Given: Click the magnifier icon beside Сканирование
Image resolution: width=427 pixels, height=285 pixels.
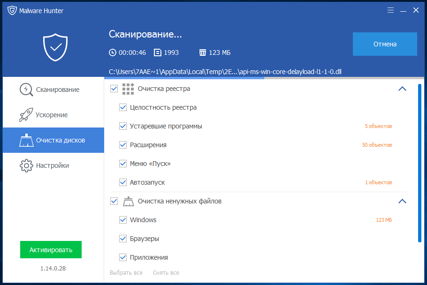Looking at the screenshot, I should 26,90.
